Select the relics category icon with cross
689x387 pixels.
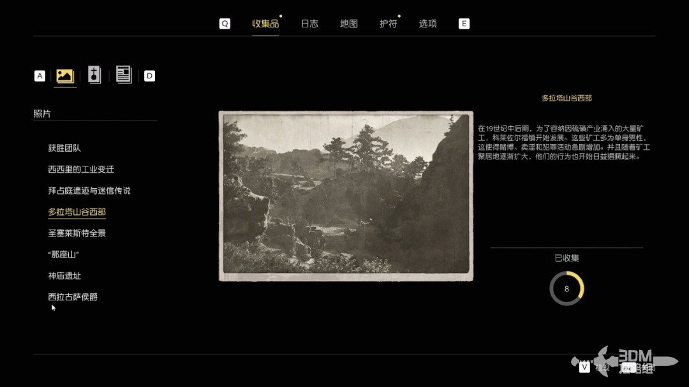coord(94,75)
